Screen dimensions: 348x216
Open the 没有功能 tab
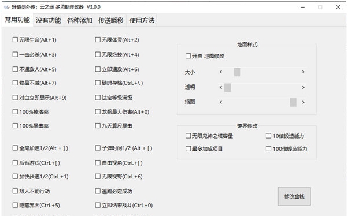[x=49, y=20]
